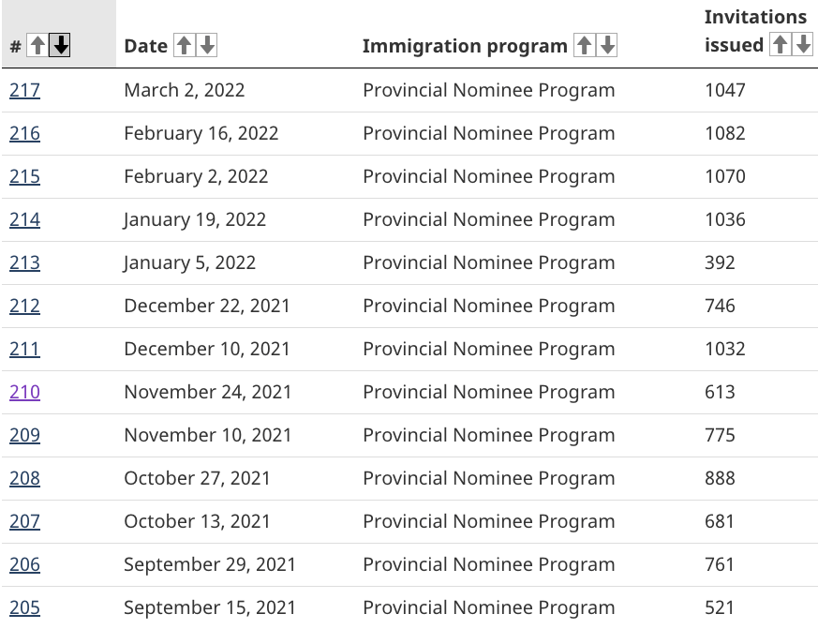Click the 205 draw link

point(24,607)
